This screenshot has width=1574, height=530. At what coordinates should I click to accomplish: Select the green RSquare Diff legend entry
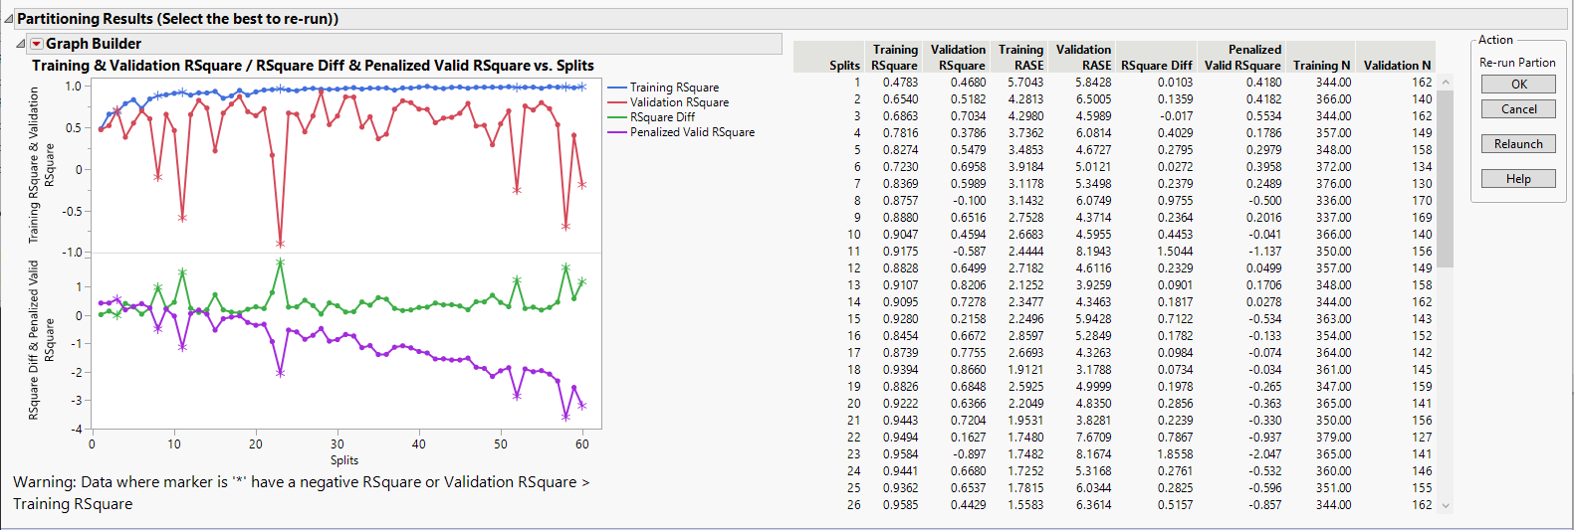pos(662,117)
